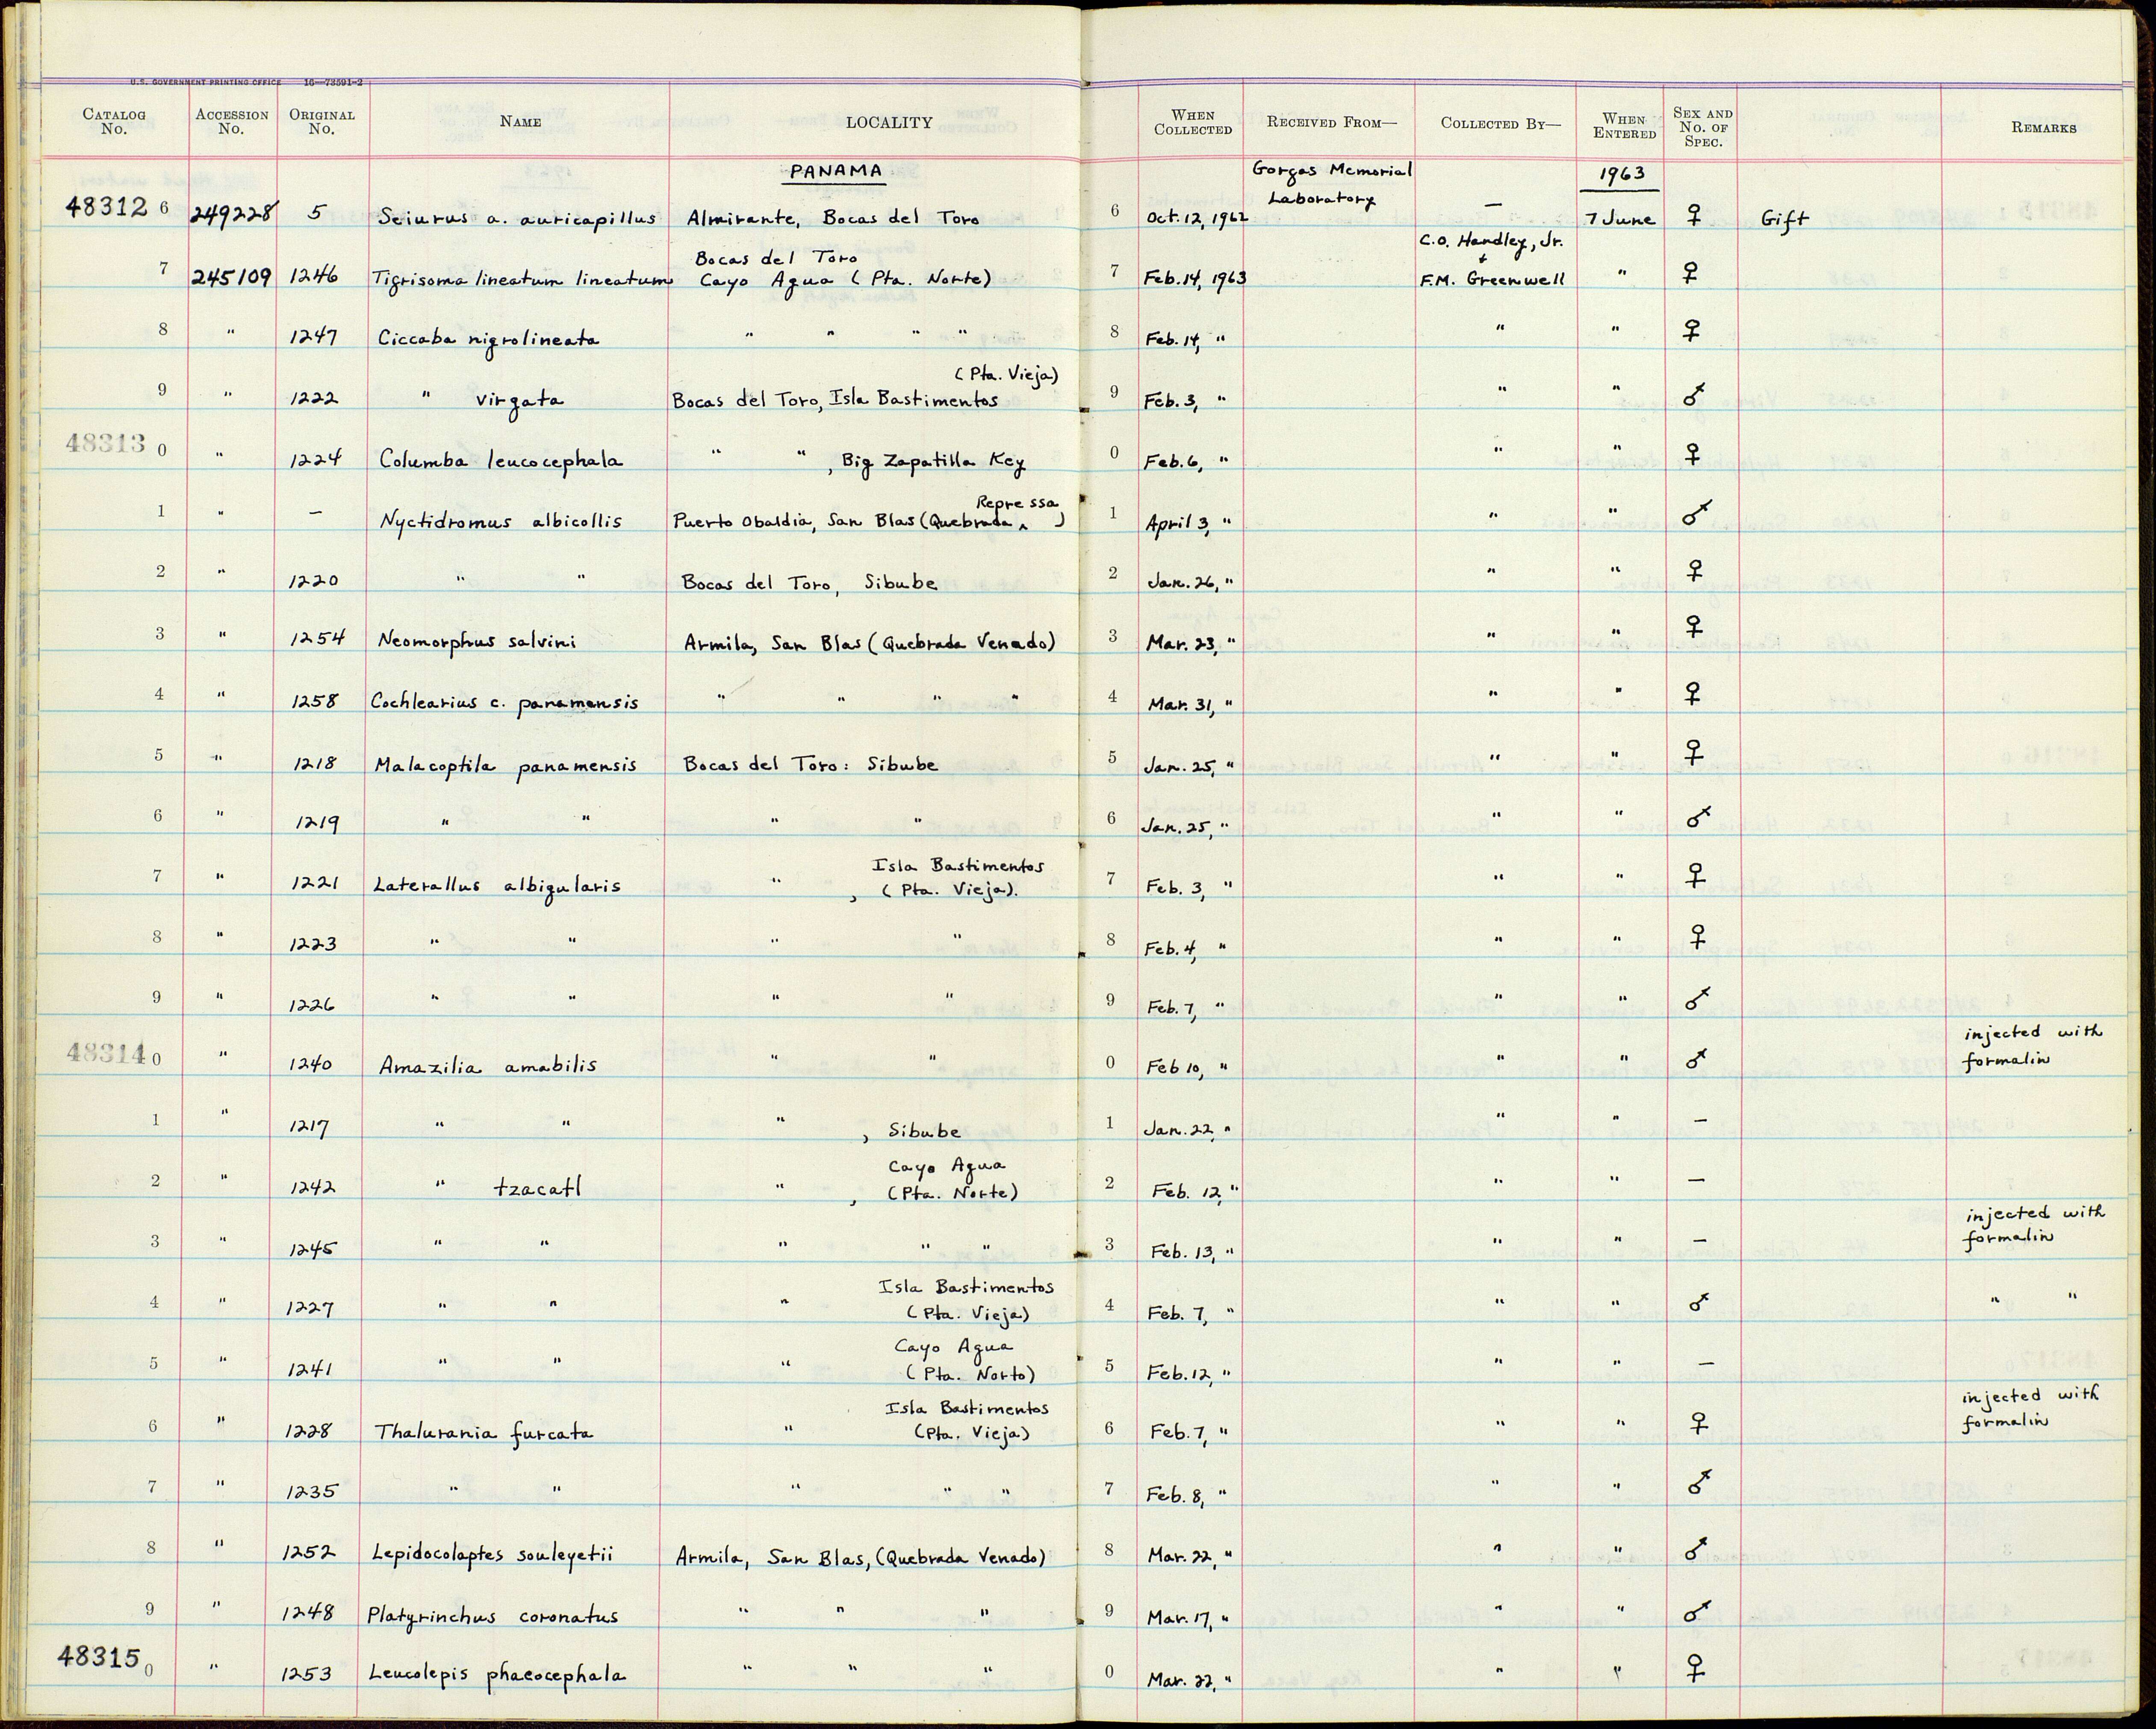Click the 'Original No.' column header
Viewport: 2156px width, 1729px height.
click(322, 121)
